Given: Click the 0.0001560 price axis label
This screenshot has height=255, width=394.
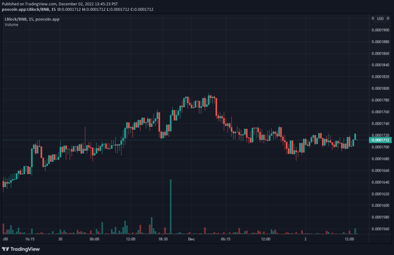Looking at the screenshot, I should click(380, 229).
